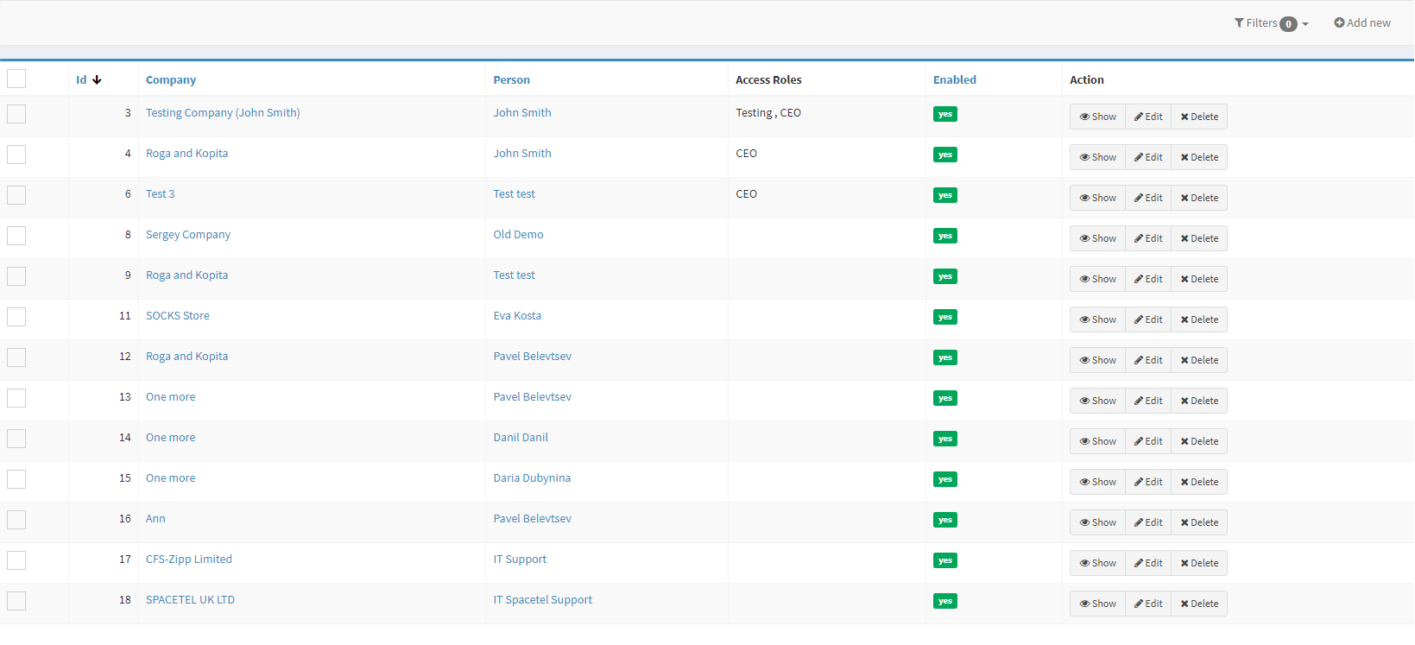This screenshot has height=645, width=1415.
Task: Click the pencil Edit icon for Sergey Company
Action: click(x=1139, y=238)
